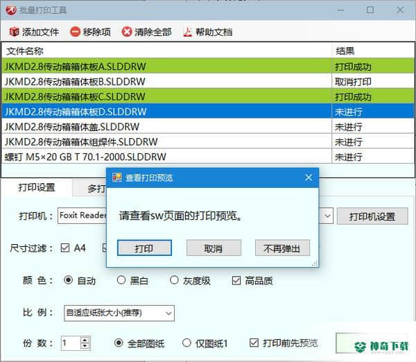Select row 螺钉 M5×20 GB T 70.1-2000.SLDDRW
This screenshot has width=416, height=362.
tap(208, 157)
